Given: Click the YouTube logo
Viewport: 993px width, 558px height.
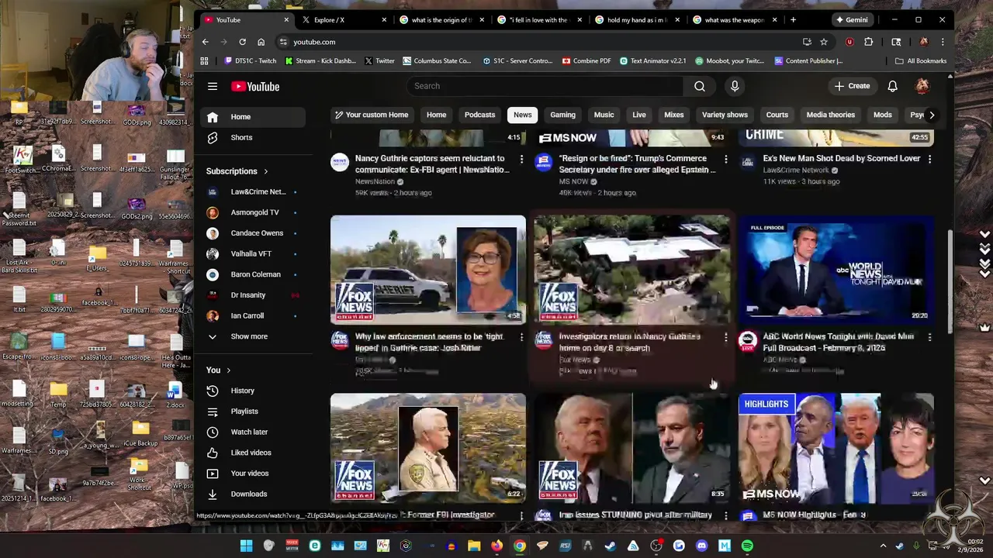Looking at the screenshot, I should click(x=255, y=86).
